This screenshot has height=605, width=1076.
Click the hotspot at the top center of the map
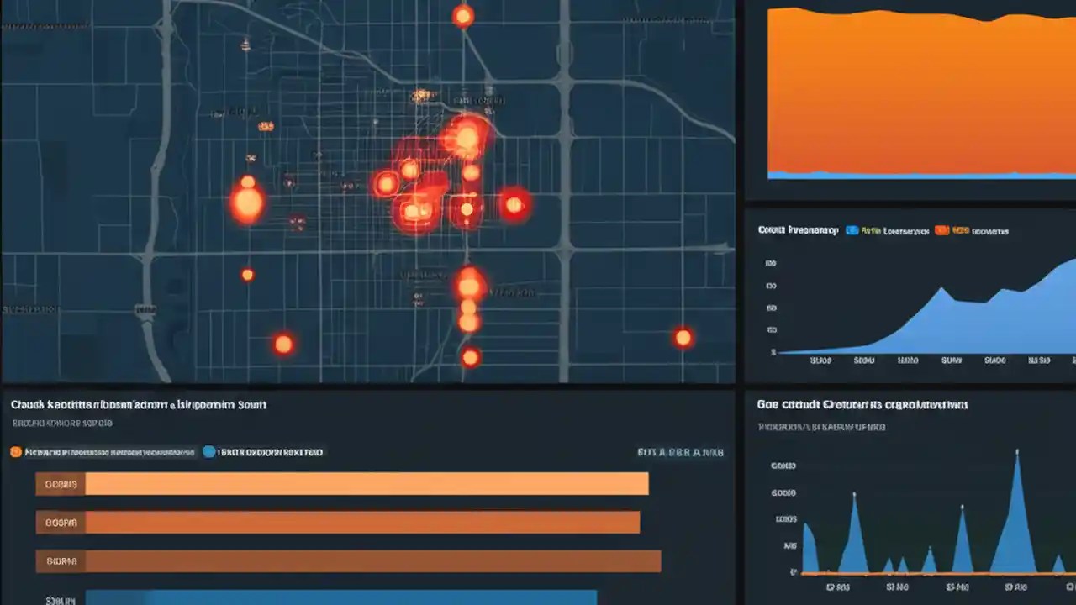tap(462, 14)
